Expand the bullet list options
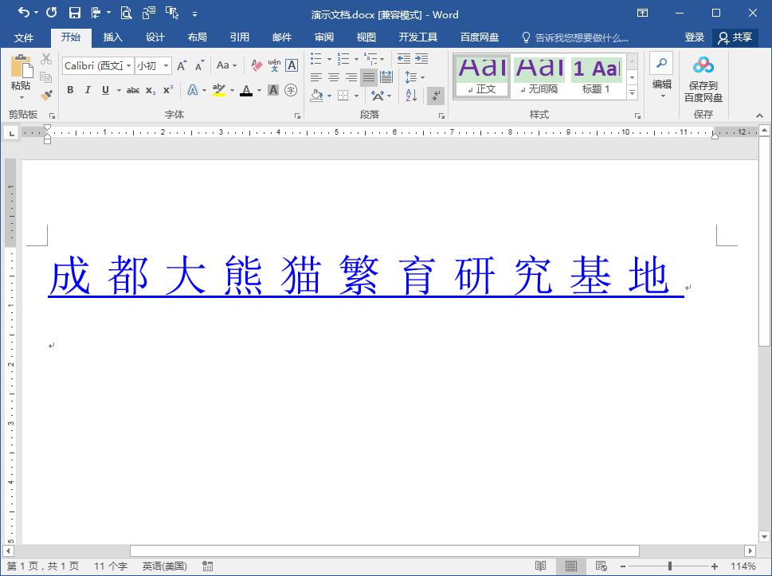The height and width of the screenshot is (576, 772). point(329,58)
